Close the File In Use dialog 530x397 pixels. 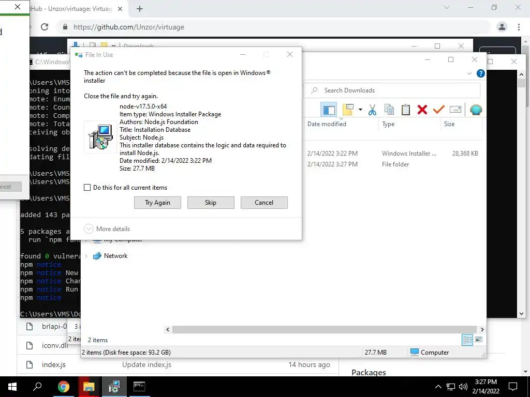click(290, 54)
